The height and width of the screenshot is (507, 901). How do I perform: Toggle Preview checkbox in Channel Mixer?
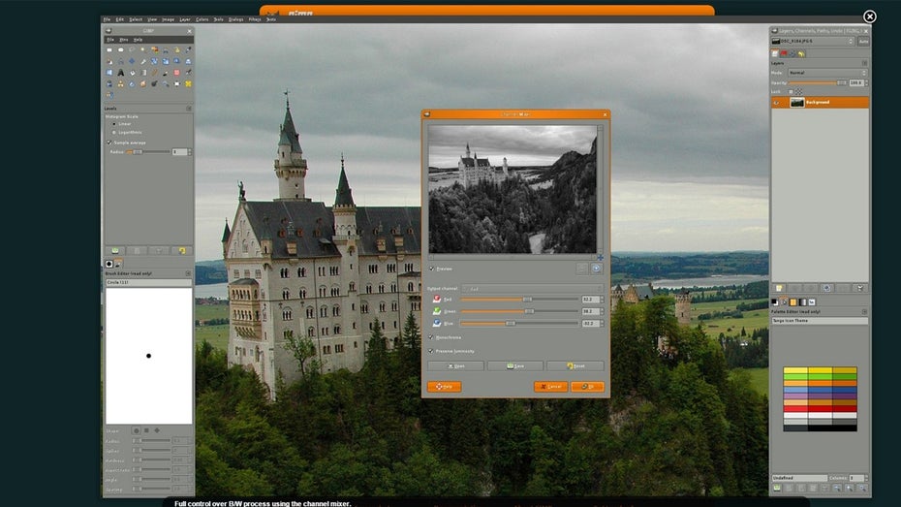431,269
